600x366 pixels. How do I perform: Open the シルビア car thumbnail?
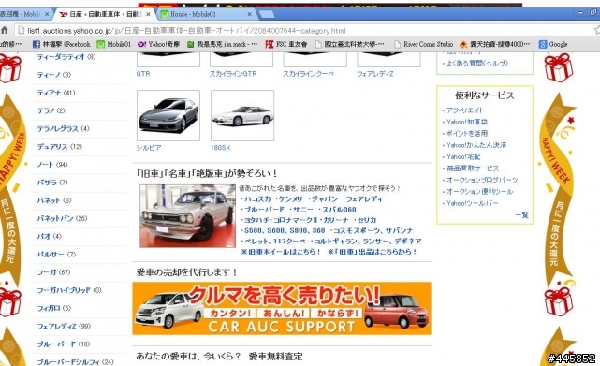(x=168, y=115)
